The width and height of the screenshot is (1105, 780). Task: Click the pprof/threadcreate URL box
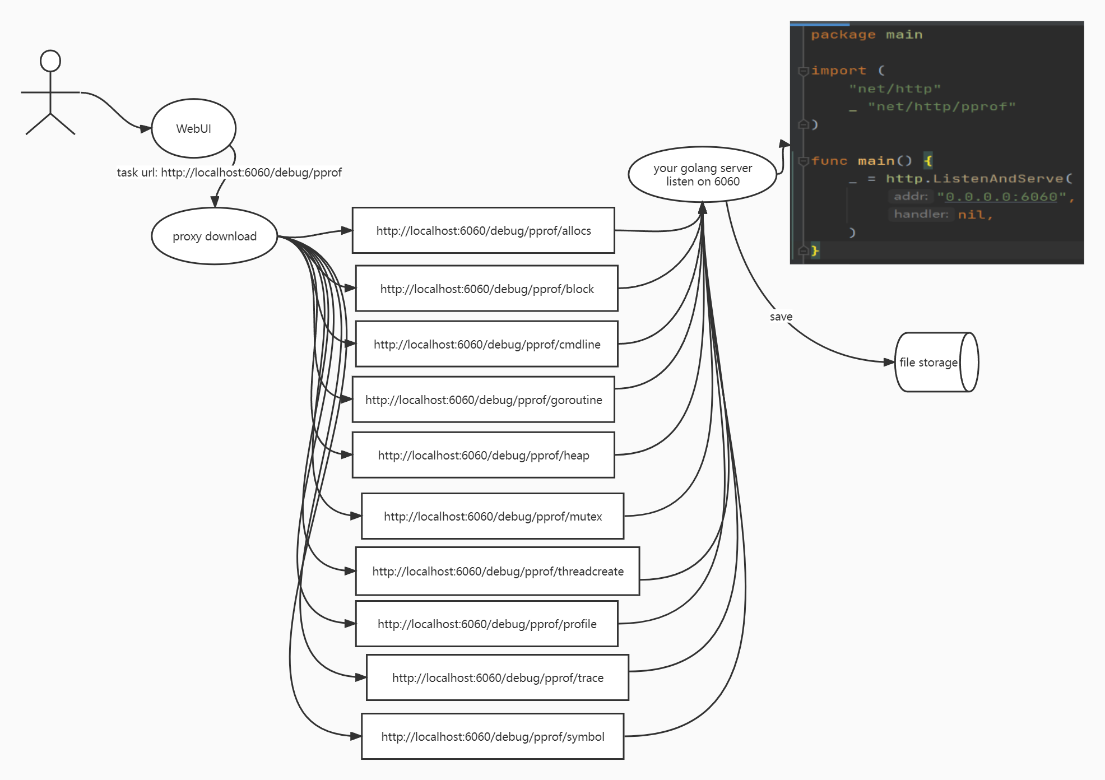point(497,571)
